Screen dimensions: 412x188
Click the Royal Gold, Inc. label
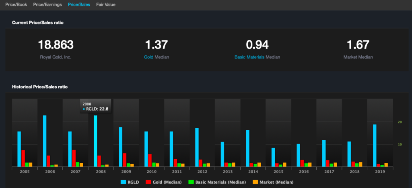pyautogui.click(x=56, y=57)
